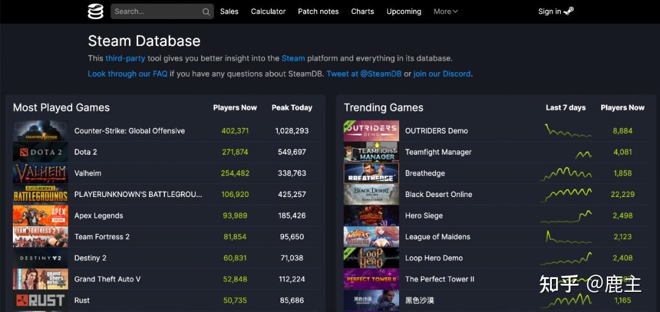Open PLAYERUNKNOWN'S BATTLEGROU... title link

138,194
